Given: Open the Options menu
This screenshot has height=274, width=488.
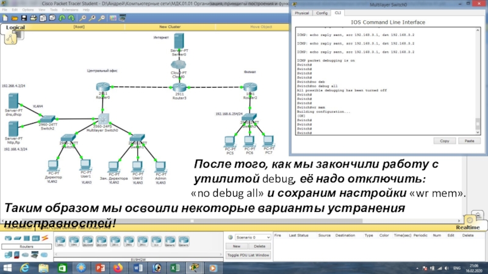Looking at the screenshot, I should click(x=27, y=10).
